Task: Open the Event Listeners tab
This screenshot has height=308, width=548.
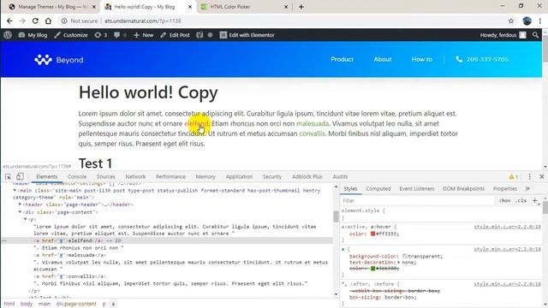Action: point(417,188)
